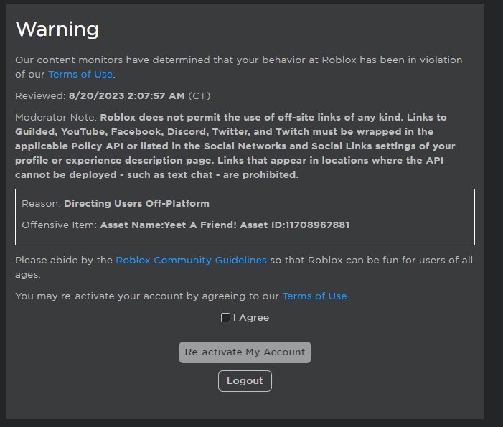Viewport: 503px width, 427px height.
Task: Open Terms of Use link near re-activate text
Action: coord(314,296)
